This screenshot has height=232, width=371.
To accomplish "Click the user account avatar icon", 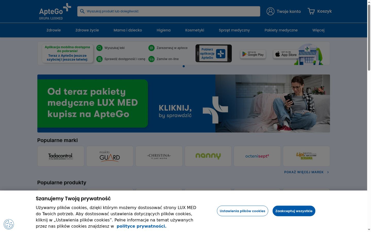I will pos(270,11).
